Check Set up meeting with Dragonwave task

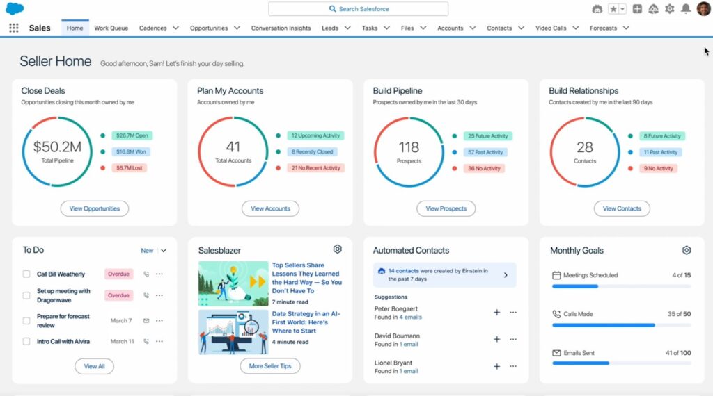(x=26, y=295)
